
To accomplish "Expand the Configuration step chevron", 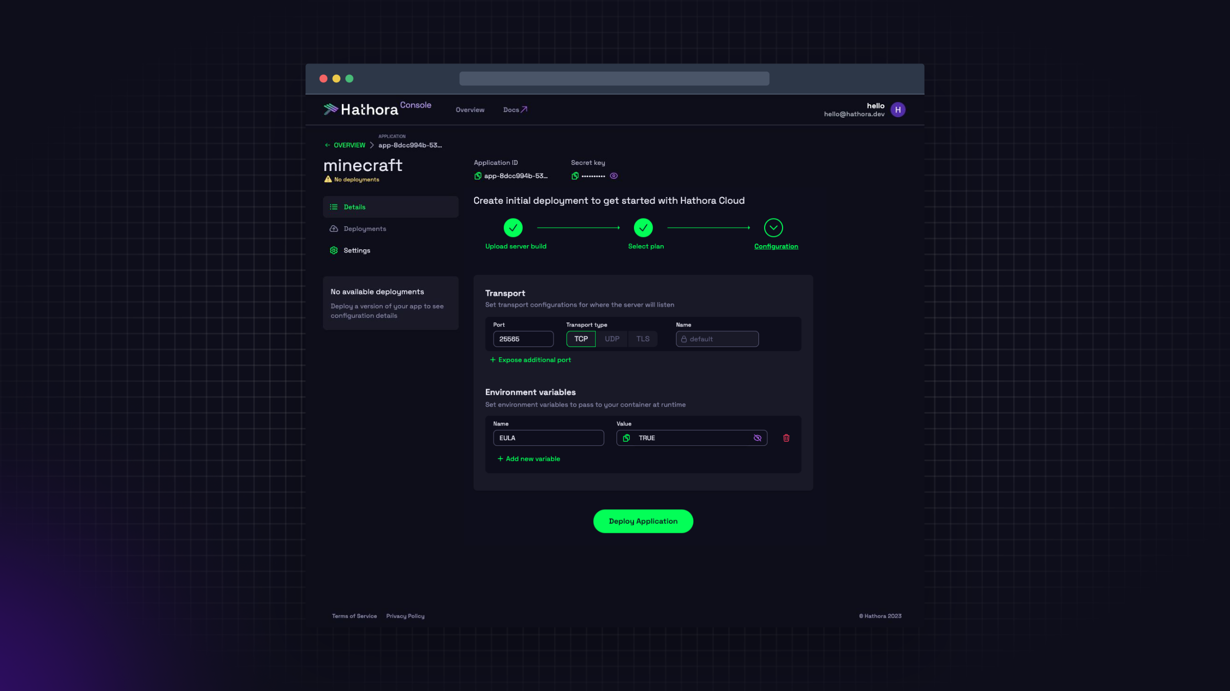I will pyautogui.click(x=773, y=228).
